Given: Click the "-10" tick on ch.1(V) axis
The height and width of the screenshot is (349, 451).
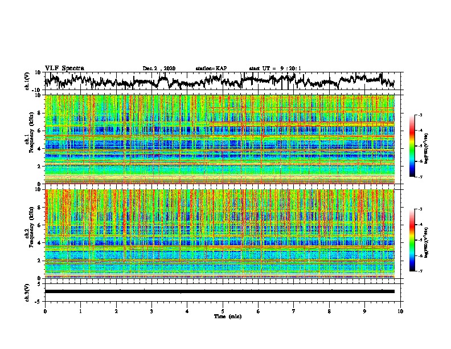Looking at the screenshot, I should [37, 90].
